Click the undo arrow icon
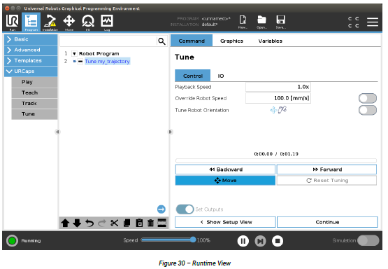This screenshot has width=388, height=269. point(89,223)
